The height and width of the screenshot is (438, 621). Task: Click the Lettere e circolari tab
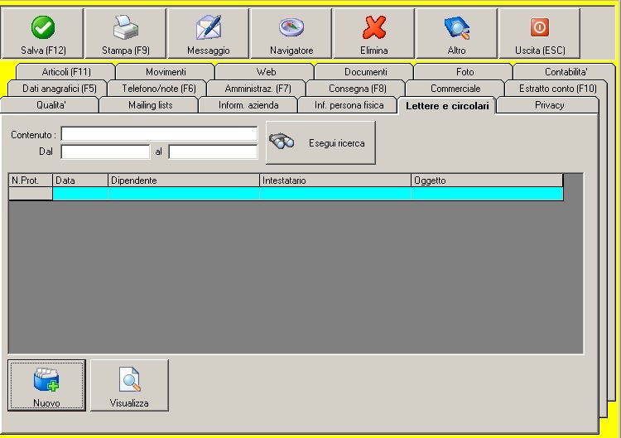(447, 106)
